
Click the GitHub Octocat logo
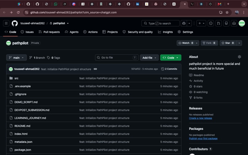click(x=15, y=23)
